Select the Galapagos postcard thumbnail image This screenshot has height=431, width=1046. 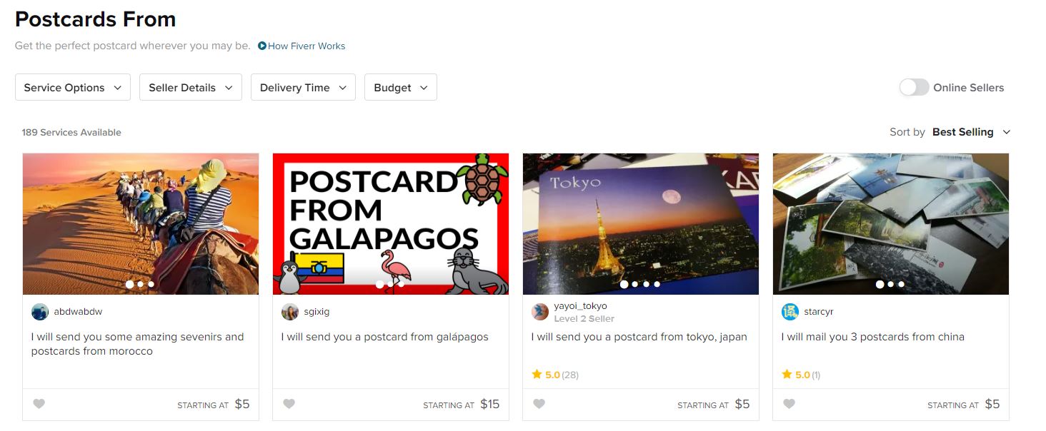coord(391,224)
